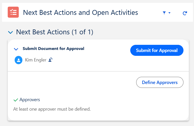Click Kim Engler's avatar icon

pos(19,60)
